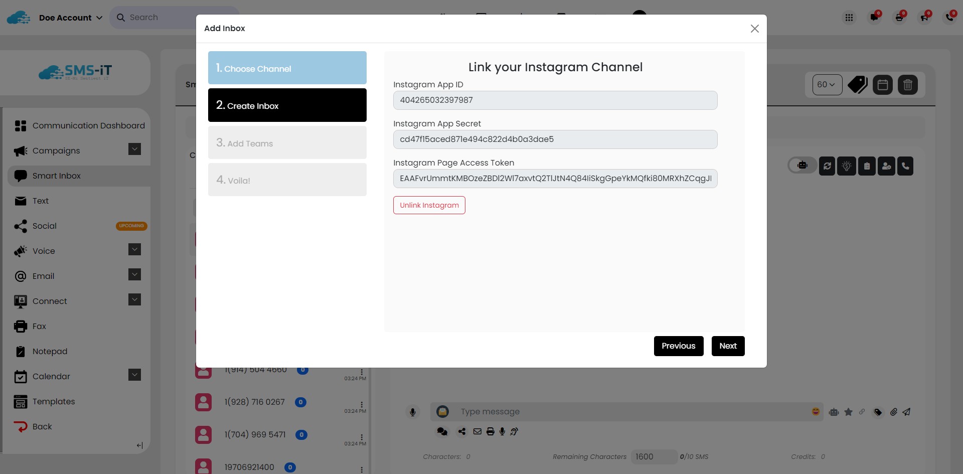Click the Instagram App Secret field
The height and width of the screenshot is (474, 963).
[555, 139]
